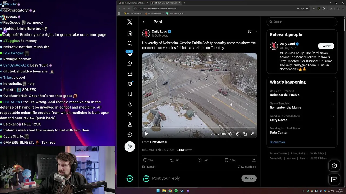Click Show more under What's happening
This screenshot has width=346, height=194.
(x=278, y=142)
